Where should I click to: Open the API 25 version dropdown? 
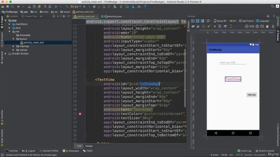(x=233, y=21)
